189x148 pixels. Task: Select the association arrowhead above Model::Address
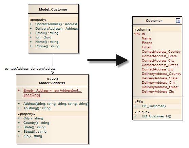[53, 72]
